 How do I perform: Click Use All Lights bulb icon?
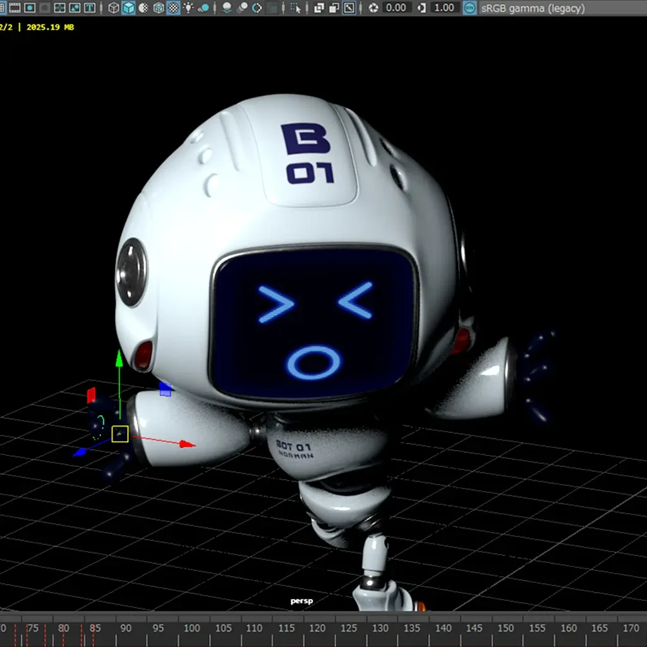click(188, 8)
